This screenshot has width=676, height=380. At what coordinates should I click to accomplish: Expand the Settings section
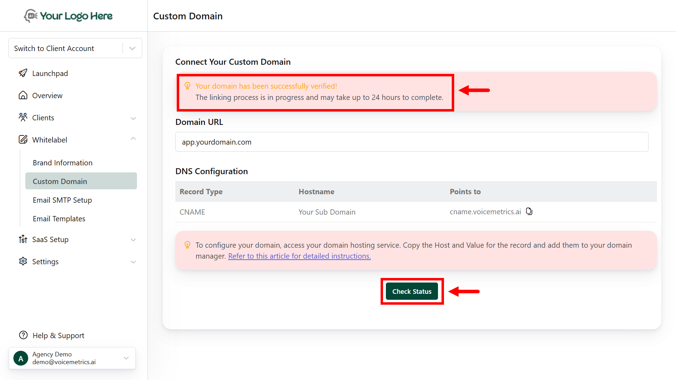[133, 262]
